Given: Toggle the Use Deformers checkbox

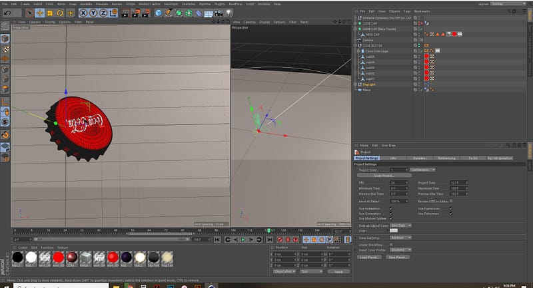Looking at the screenshot, I should click(x=451, y=214).
